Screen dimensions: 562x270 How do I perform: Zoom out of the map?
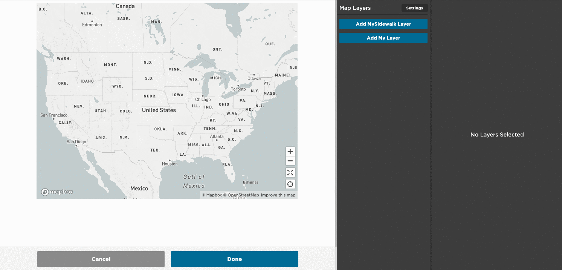tap(290, 161)
